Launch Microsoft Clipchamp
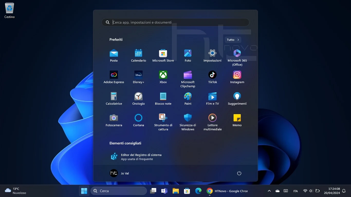 pos(188,79)
